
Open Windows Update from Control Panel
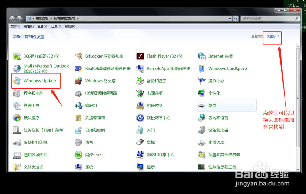(40, 81)
